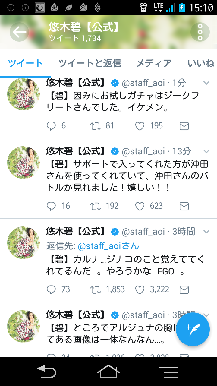Retweet the 沖田さん tweet with 192 retweets
This screenshot has width=217, height=386.
[x=96, y=206]
